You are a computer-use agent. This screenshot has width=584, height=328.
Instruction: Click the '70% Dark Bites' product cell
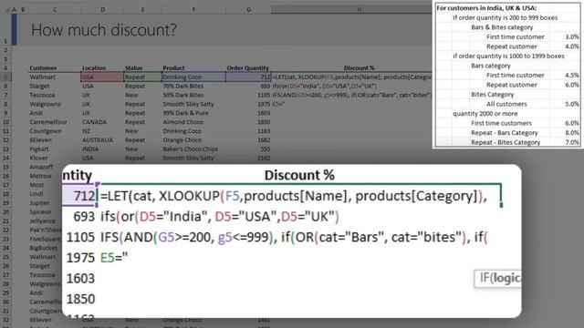click(x=182, y=86)
